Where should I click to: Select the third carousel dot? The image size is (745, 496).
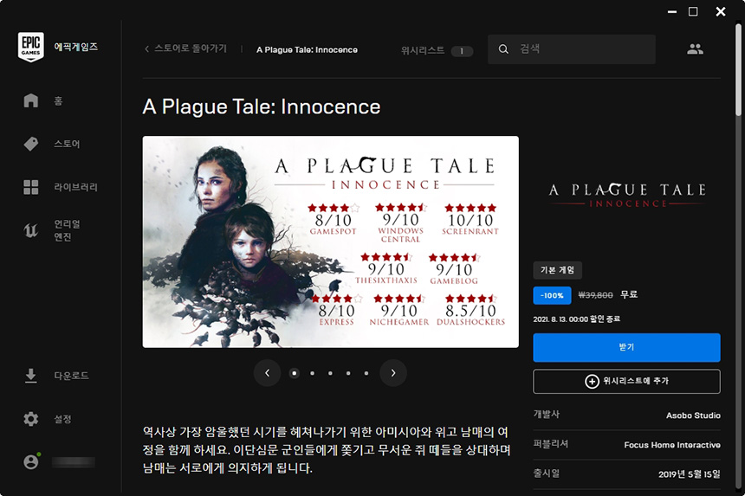tap(330, 373)
